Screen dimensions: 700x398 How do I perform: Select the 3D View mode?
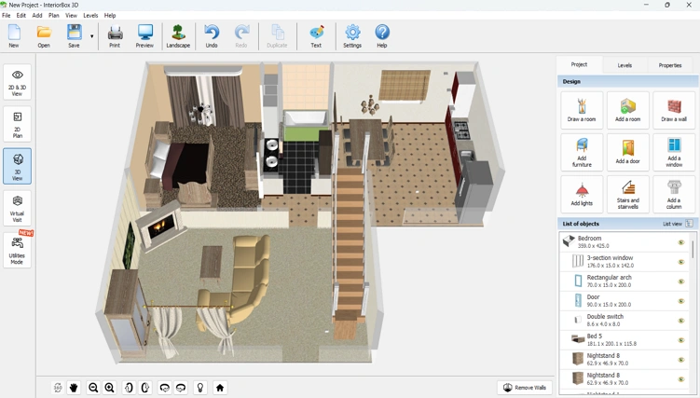point(18,166)
